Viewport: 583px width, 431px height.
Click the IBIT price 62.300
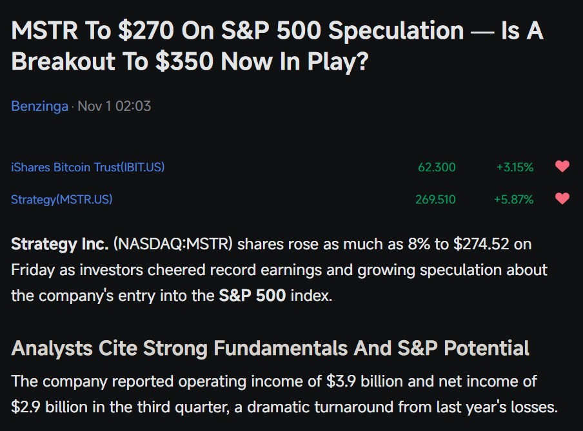[437, 168]
